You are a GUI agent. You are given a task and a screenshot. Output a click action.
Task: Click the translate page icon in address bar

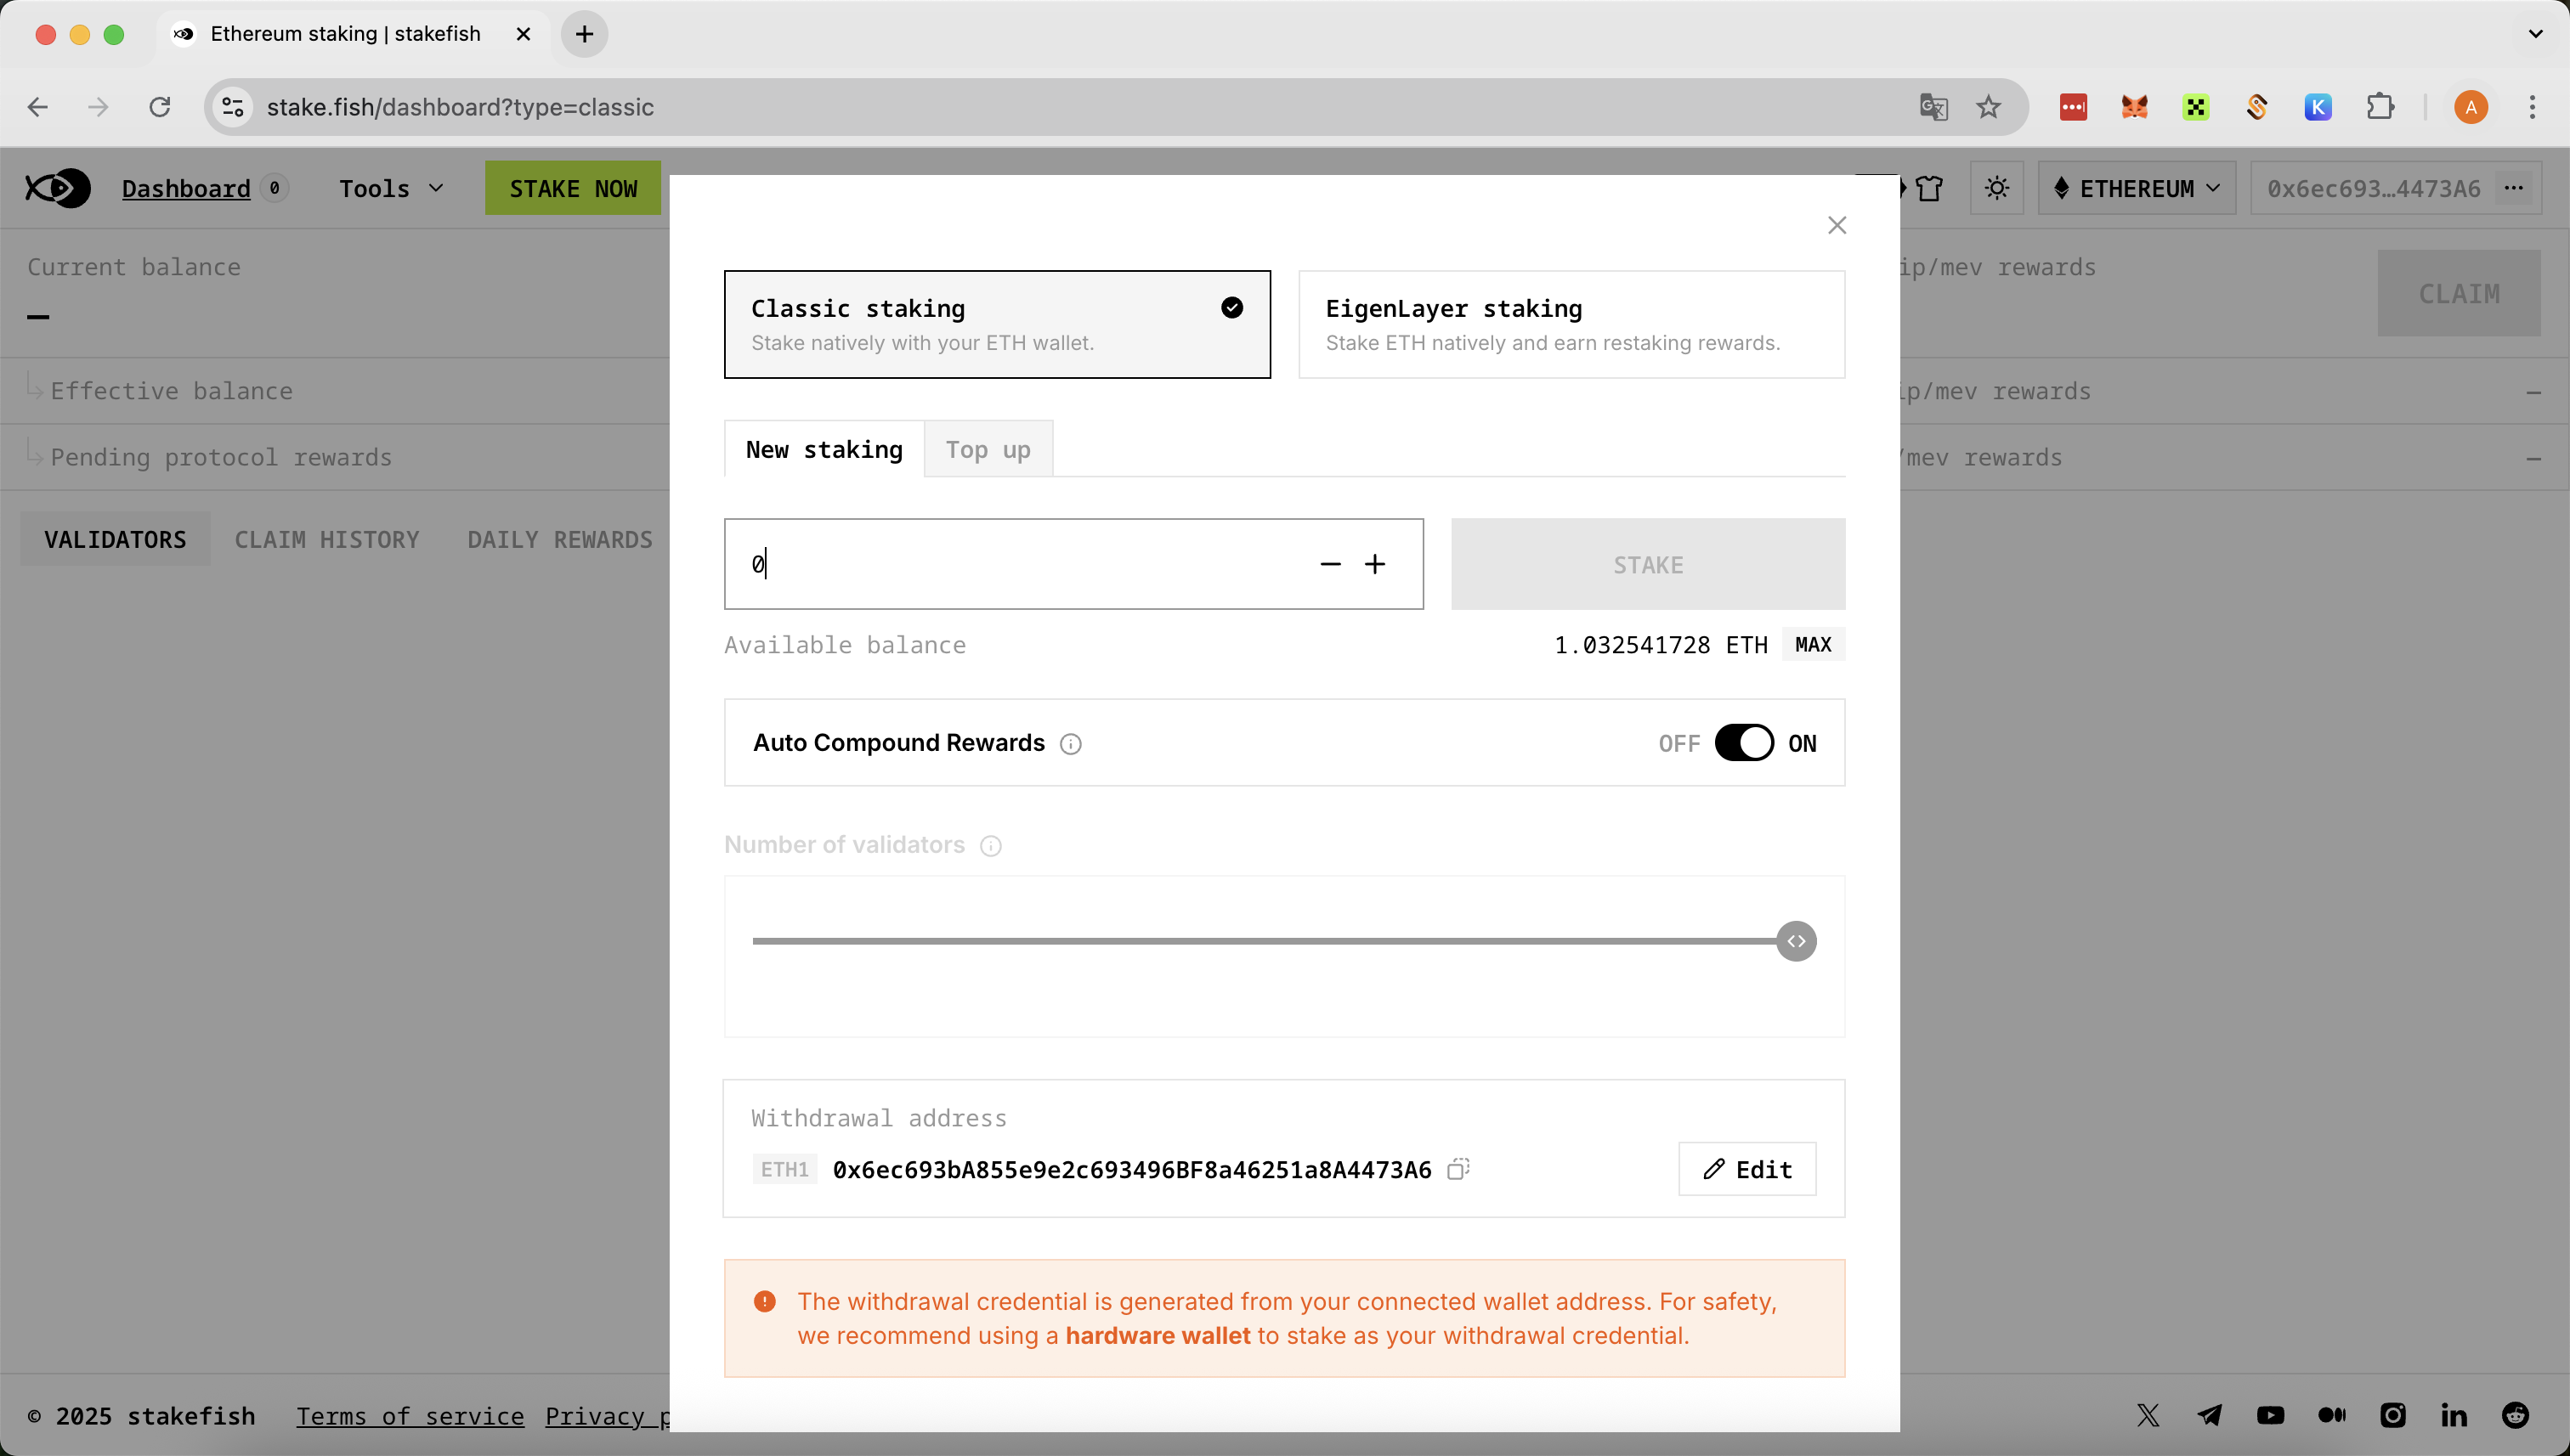[1933, 107]
